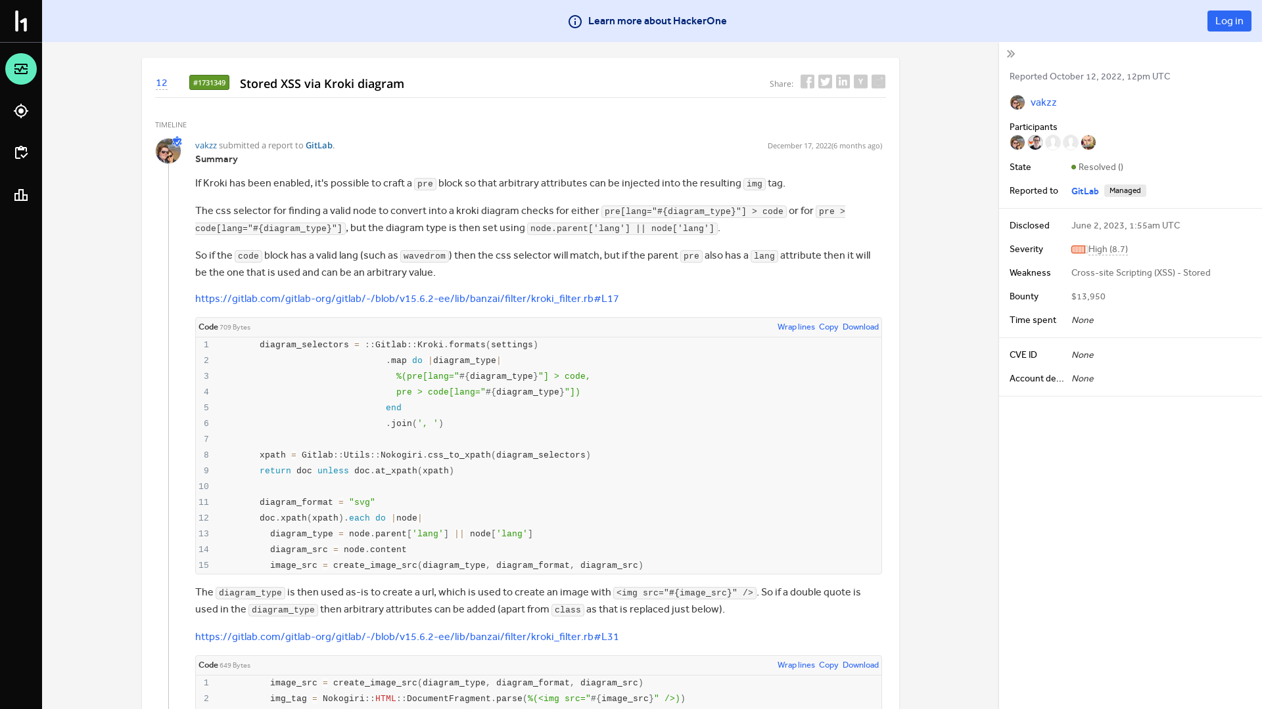Share the report on Facebook
This screenshot has width=1262, height=709.
807,81
